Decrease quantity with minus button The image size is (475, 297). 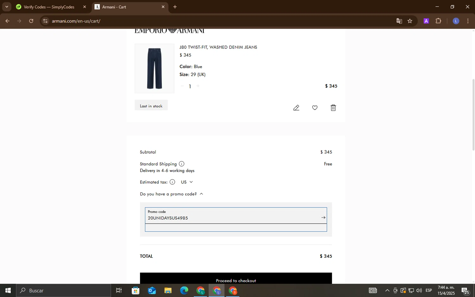point(182,86)
